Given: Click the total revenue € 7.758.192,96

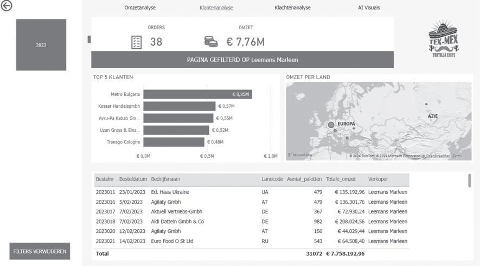Looking at the screenshot, I should click(x=345, y=254).
